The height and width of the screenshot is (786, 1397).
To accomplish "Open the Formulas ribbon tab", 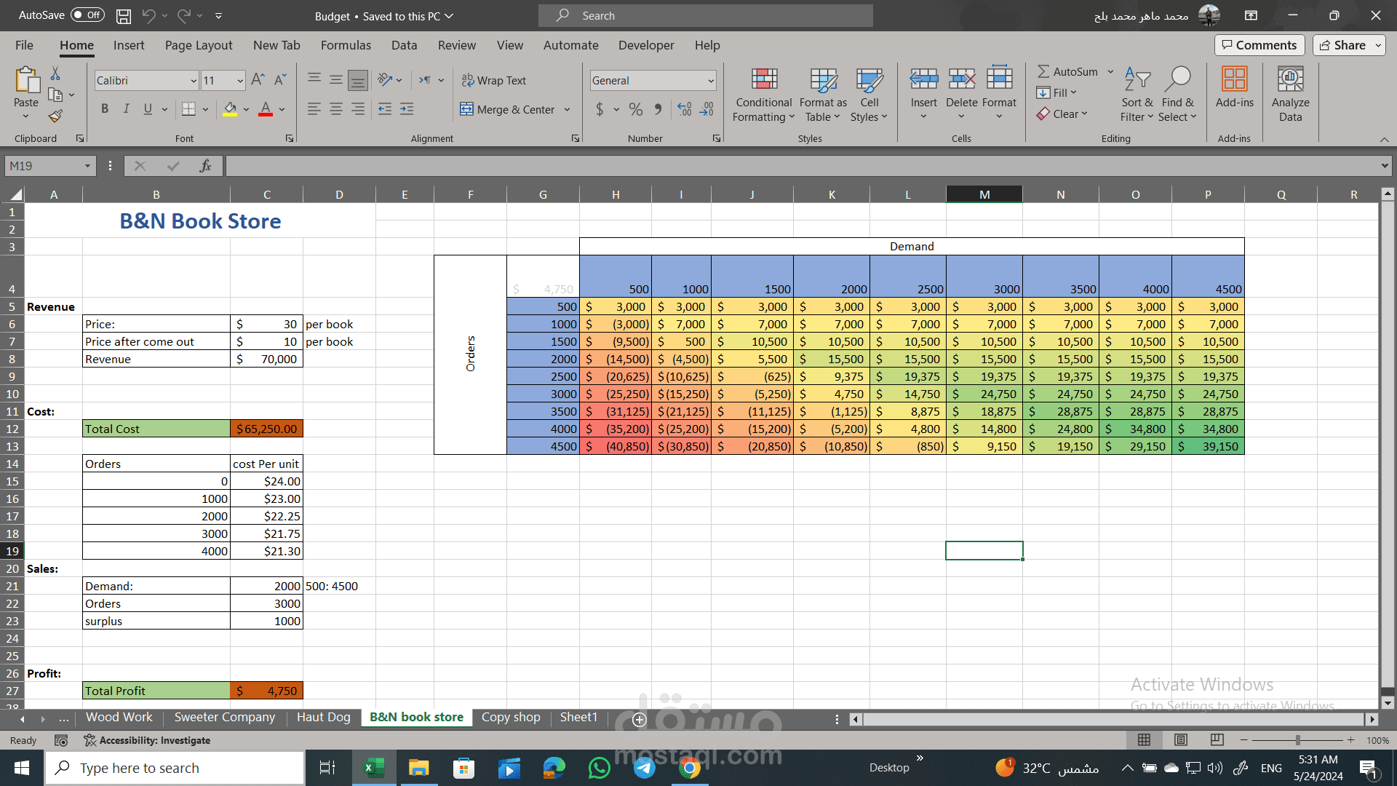I will coord(346,45).
